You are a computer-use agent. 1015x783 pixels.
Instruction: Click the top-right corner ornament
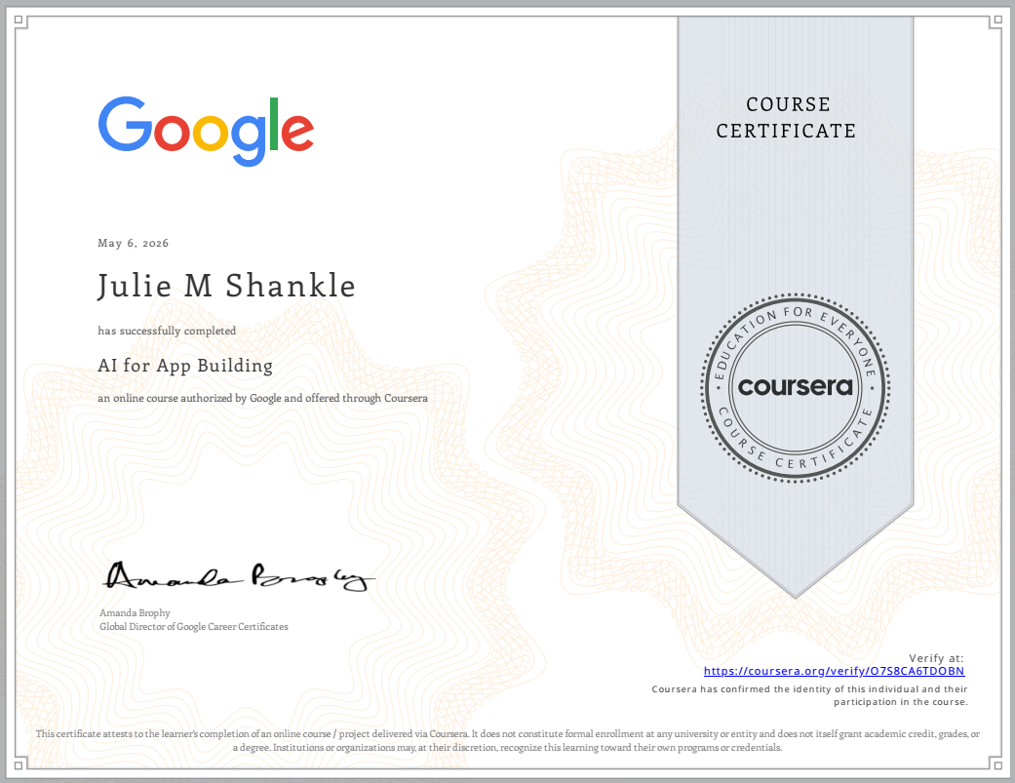click(x=995, y=20)
